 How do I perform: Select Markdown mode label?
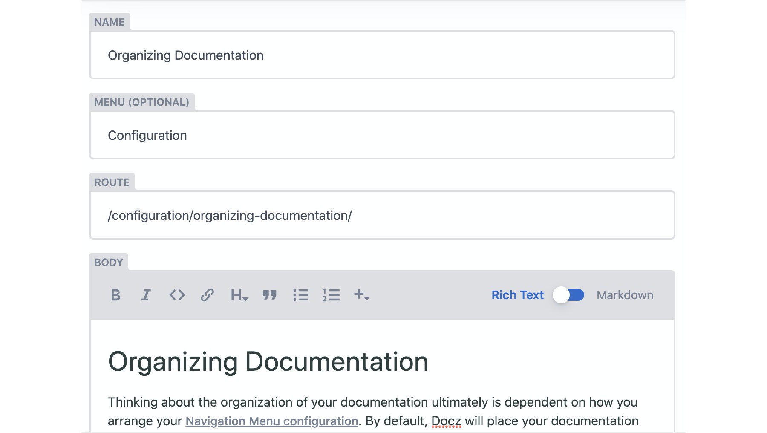point(625,295)
